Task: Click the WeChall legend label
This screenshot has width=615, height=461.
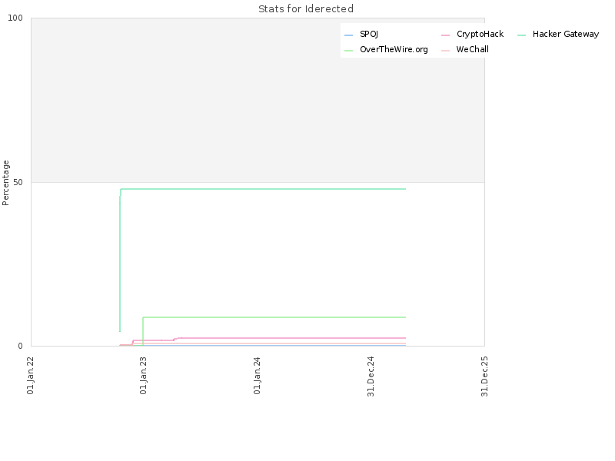Action: pos(472,49)
